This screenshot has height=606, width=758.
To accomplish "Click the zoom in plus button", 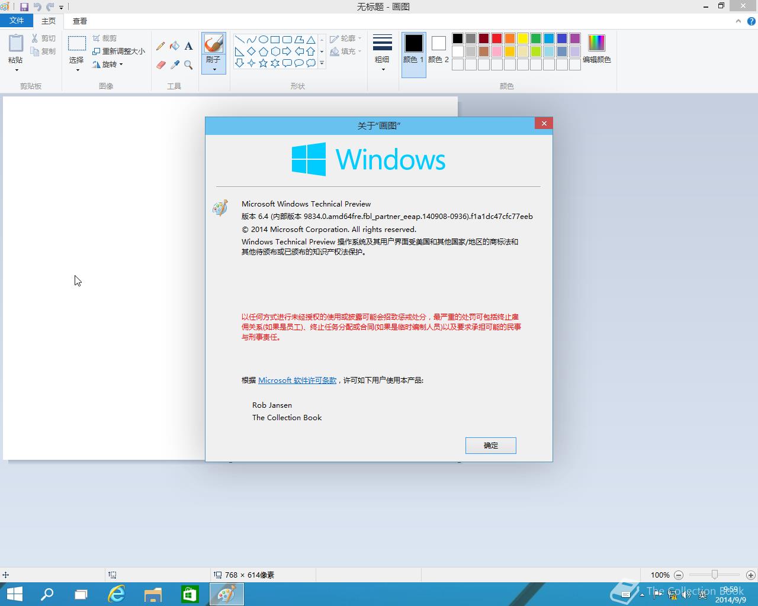I will pos(751,575).
